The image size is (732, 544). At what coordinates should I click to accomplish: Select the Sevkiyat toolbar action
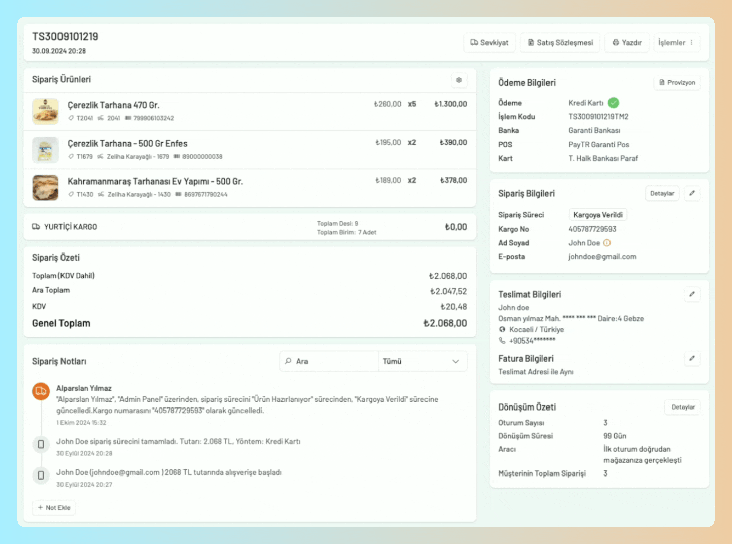(x=489, y=42)
